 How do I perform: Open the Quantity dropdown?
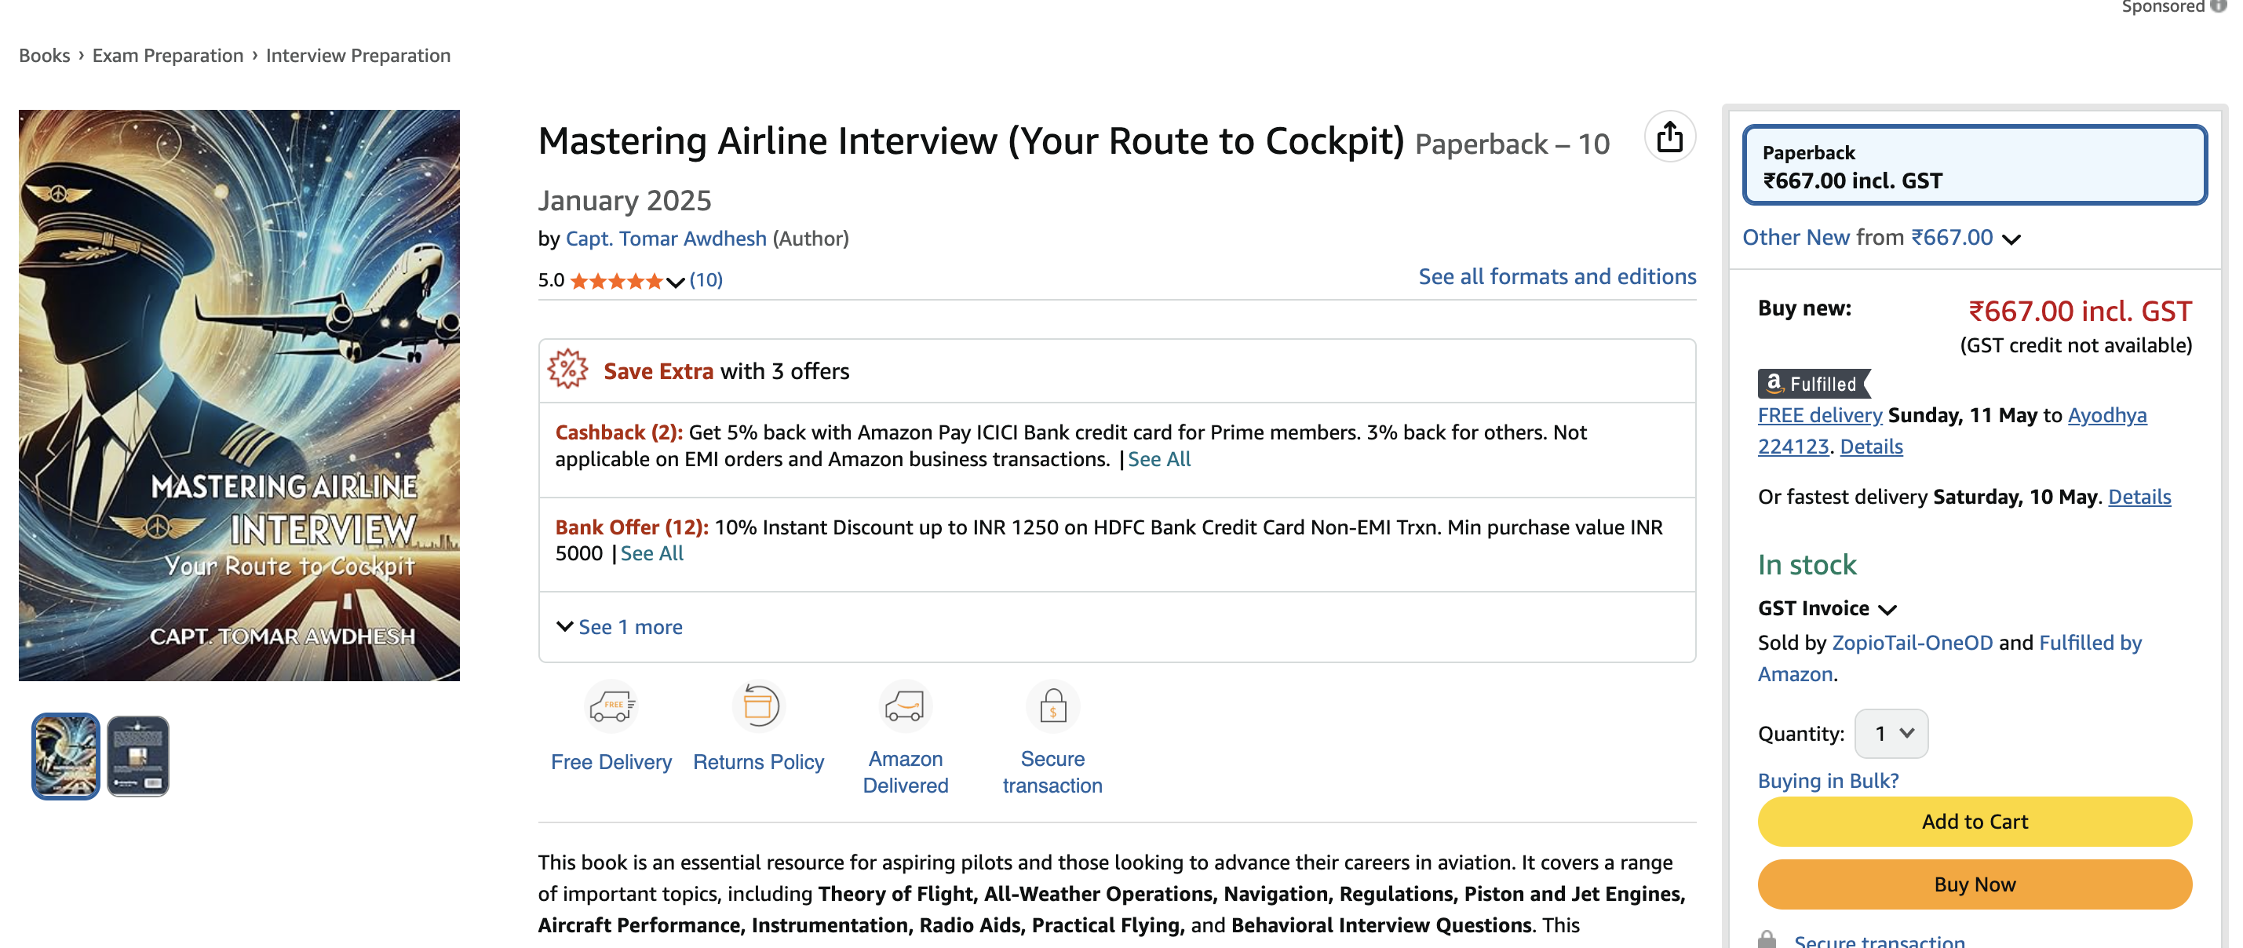pos(1891,734)
